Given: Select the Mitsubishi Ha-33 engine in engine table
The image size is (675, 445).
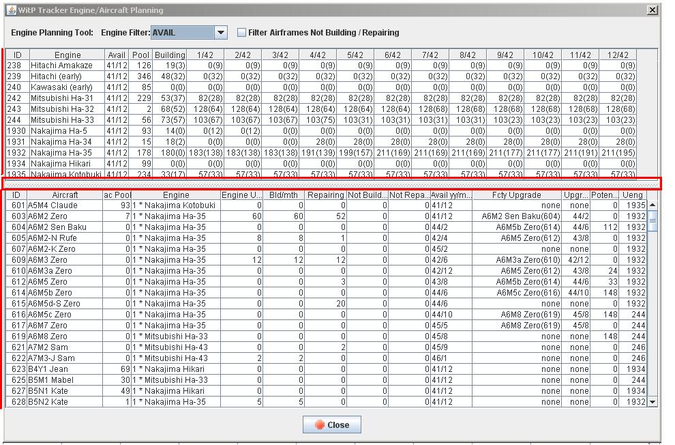Looking at the screenshot, I should tap(321, 119).
